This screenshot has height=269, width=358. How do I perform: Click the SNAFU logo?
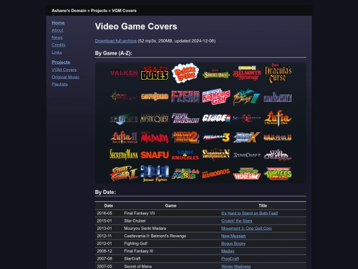coord(154,155)
